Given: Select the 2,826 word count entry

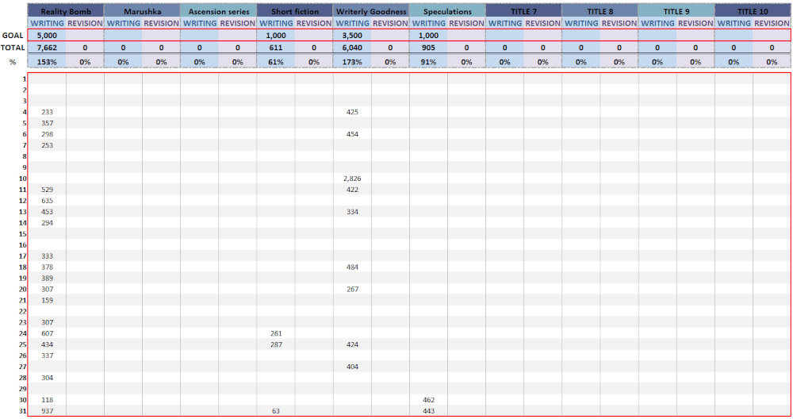Looking at the screenshot, I should 352,179.
